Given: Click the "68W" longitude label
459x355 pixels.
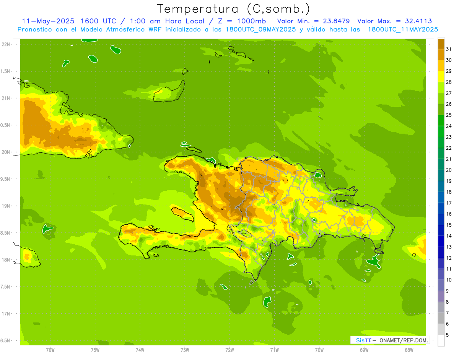Looking at the screenshot, I should point(409,350).
